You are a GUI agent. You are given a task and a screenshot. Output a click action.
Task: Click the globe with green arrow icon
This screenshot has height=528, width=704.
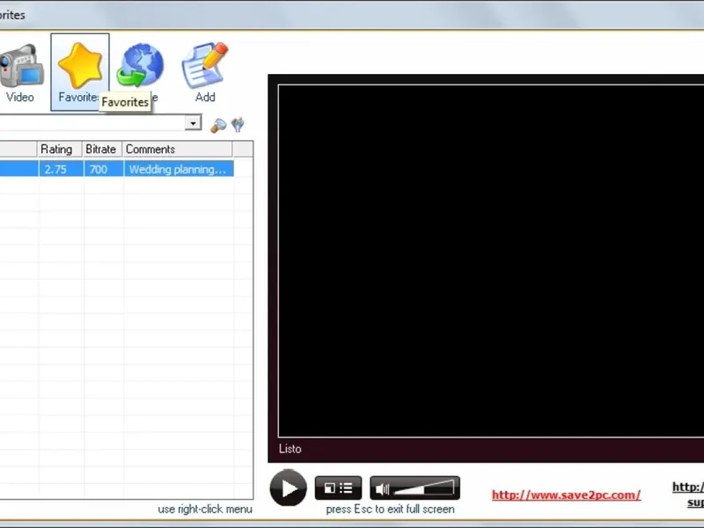tap(140, 65)
